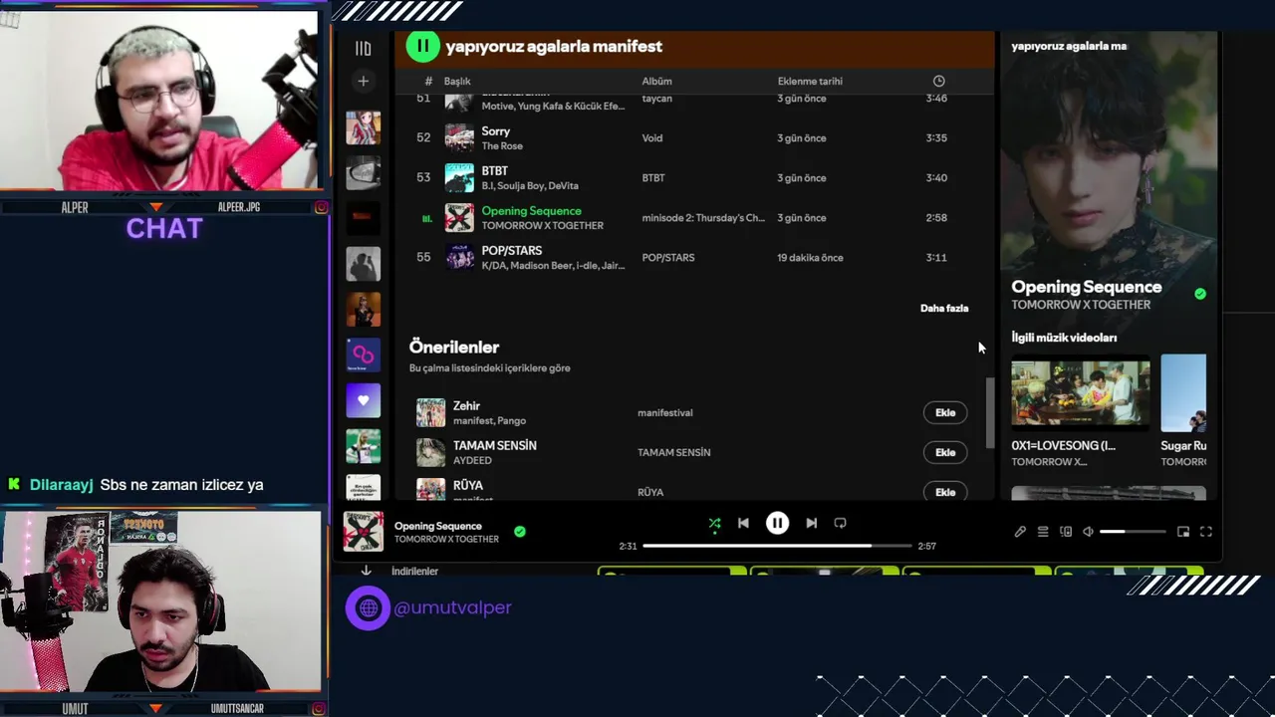Image resolution: width=1275 pixels, height=717 pixels.
Task: Open the dark red-text playlist in sidebar
Action: (363, 217)
